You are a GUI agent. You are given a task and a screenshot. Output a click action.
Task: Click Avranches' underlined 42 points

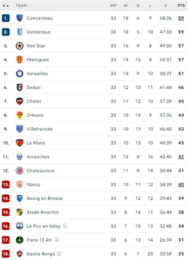pyautogui.click(x=181, y=157)
